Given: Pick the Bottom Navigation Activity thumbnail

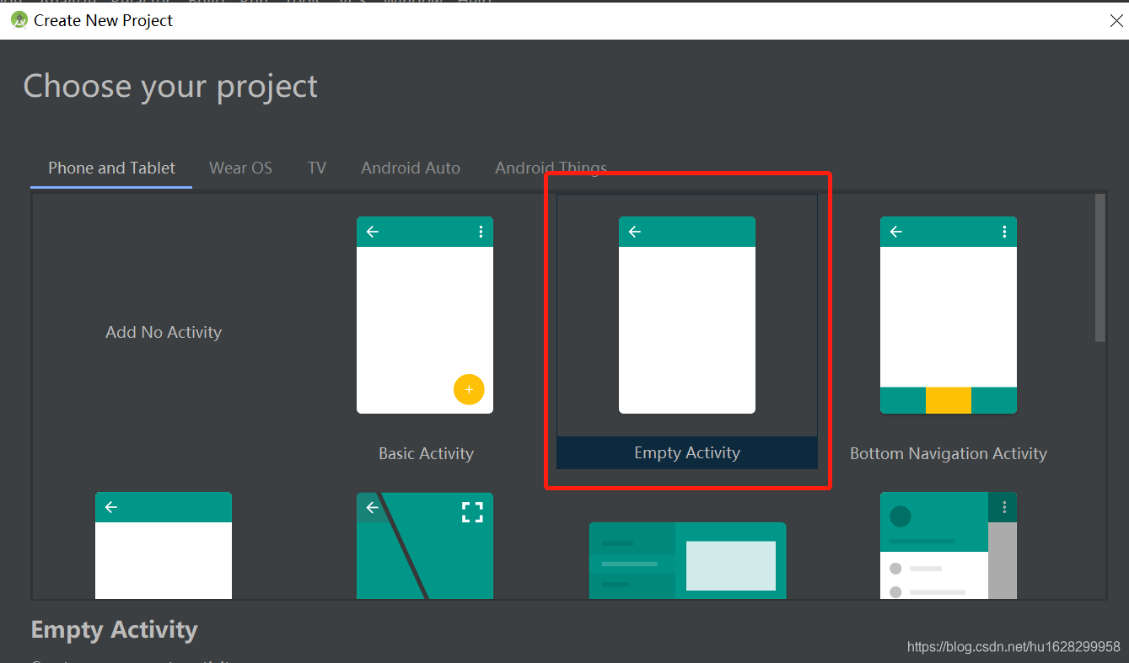Looking at the screenshot, I should [949, 315].
